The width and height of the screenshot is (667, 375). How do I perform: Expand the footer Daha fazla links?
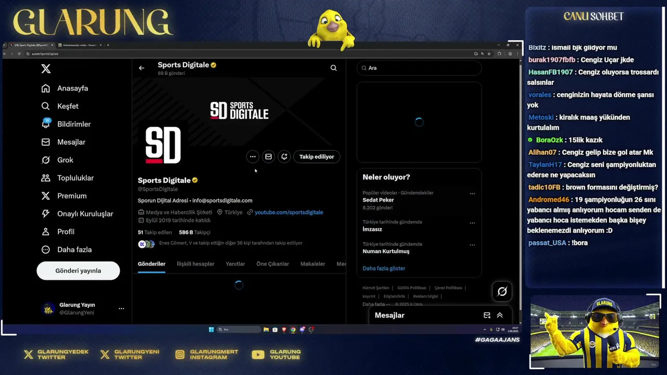[376, 304]
